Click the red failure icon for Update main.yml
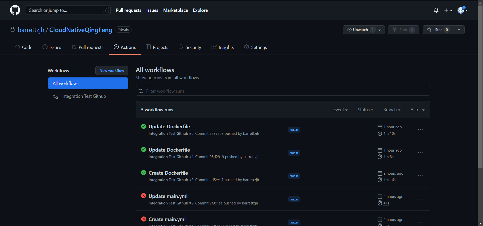The height and width of the screenshot is (226, 483). point(144,196)
